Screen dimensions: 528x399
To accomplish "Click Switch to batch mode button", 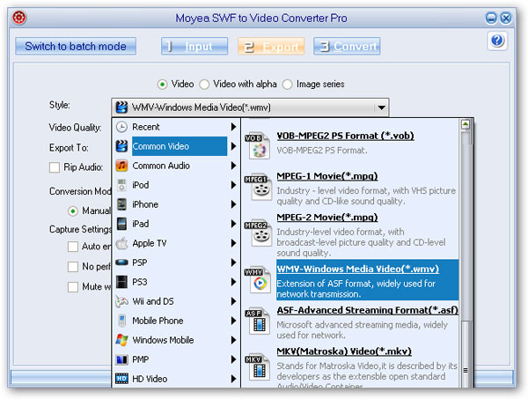I will tap(76, 46).
